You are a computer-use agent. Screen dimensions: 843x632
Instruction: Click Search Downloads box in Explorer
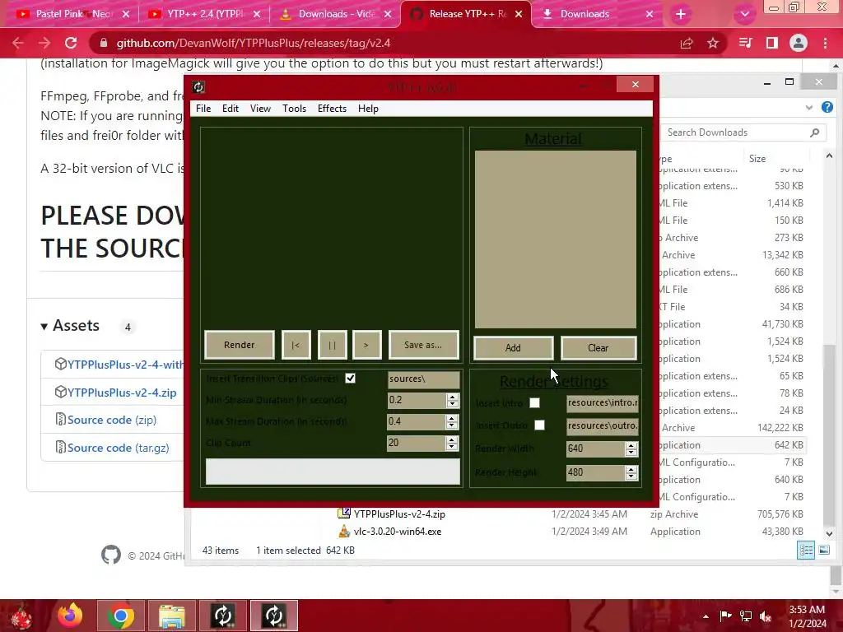(x=743, y=132)
